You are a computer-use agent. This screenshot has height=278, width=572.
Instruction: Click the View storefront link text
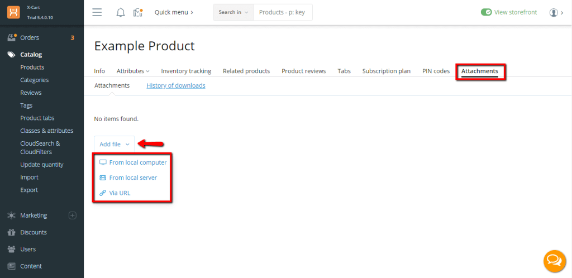tap(516, 12)
